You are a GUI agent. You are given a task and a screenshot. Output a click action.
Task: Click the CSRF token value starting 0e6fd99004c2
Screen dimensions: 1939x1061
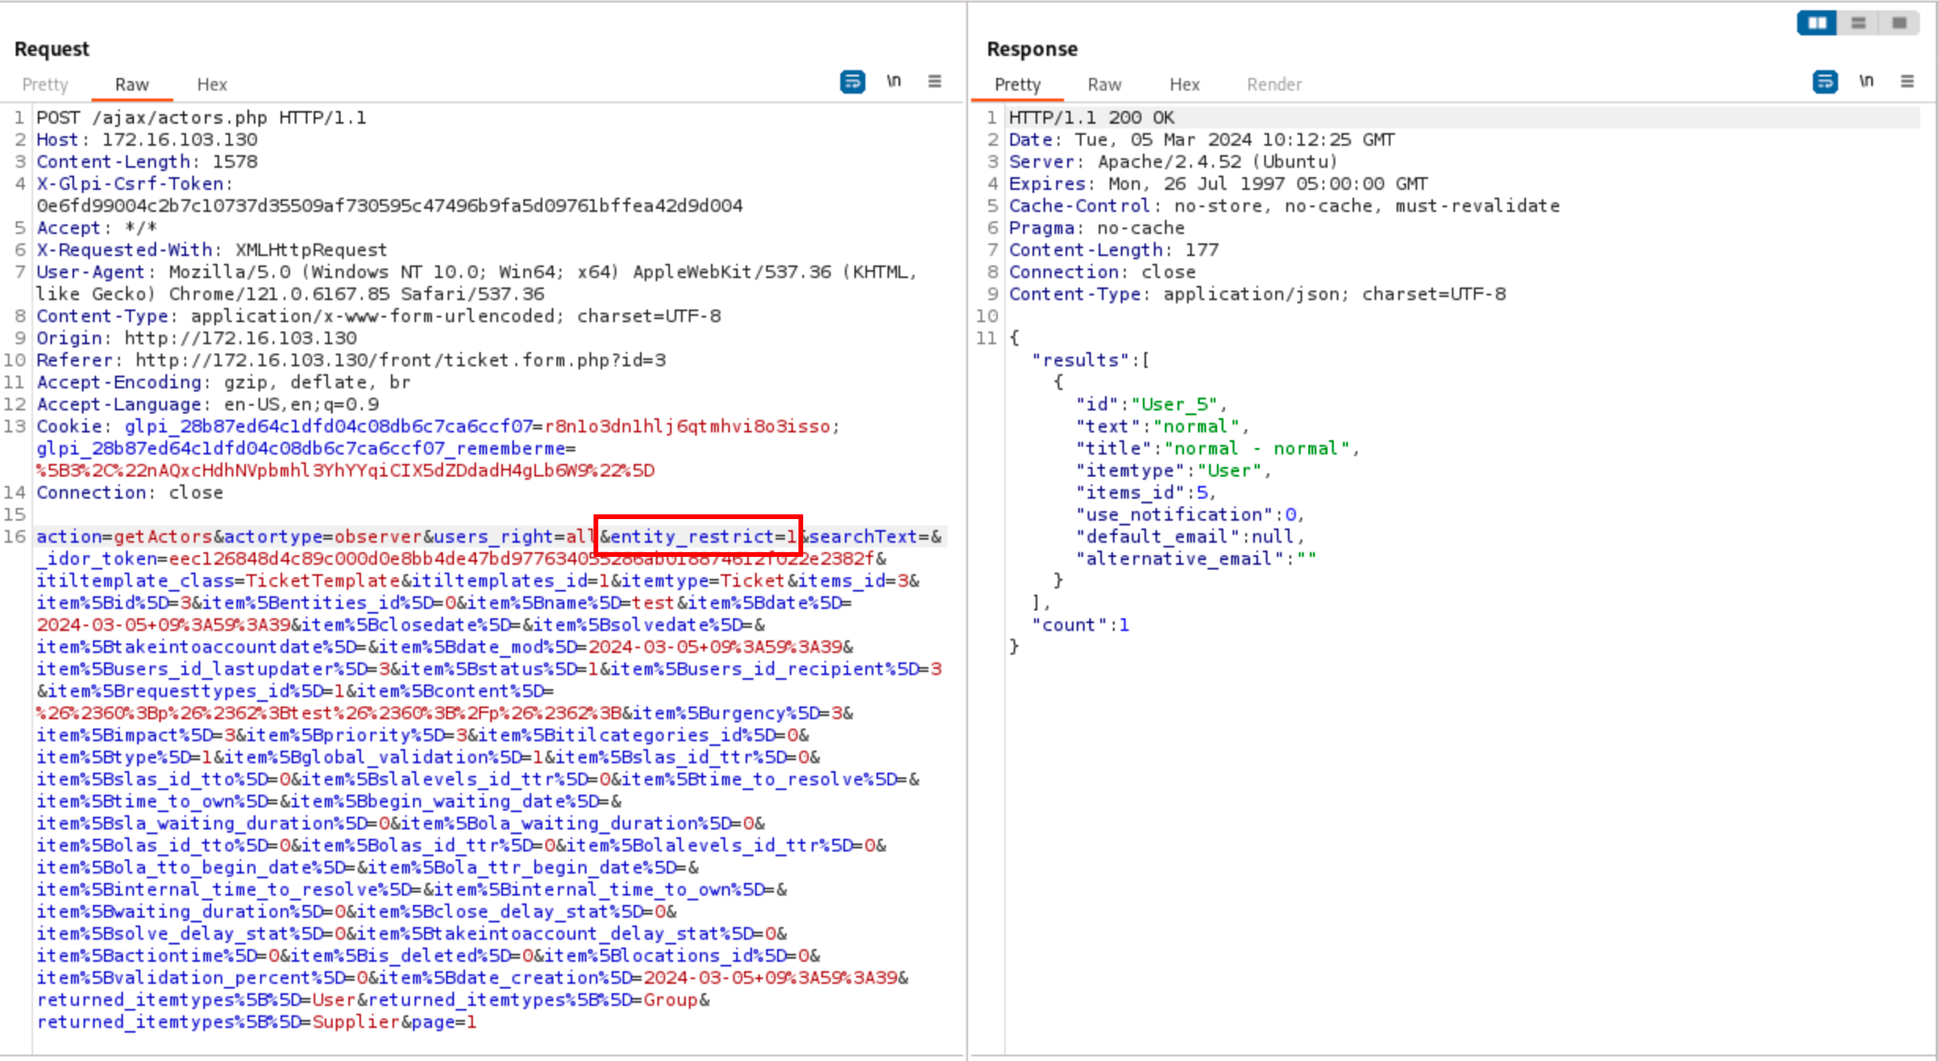tap(389, 206)
